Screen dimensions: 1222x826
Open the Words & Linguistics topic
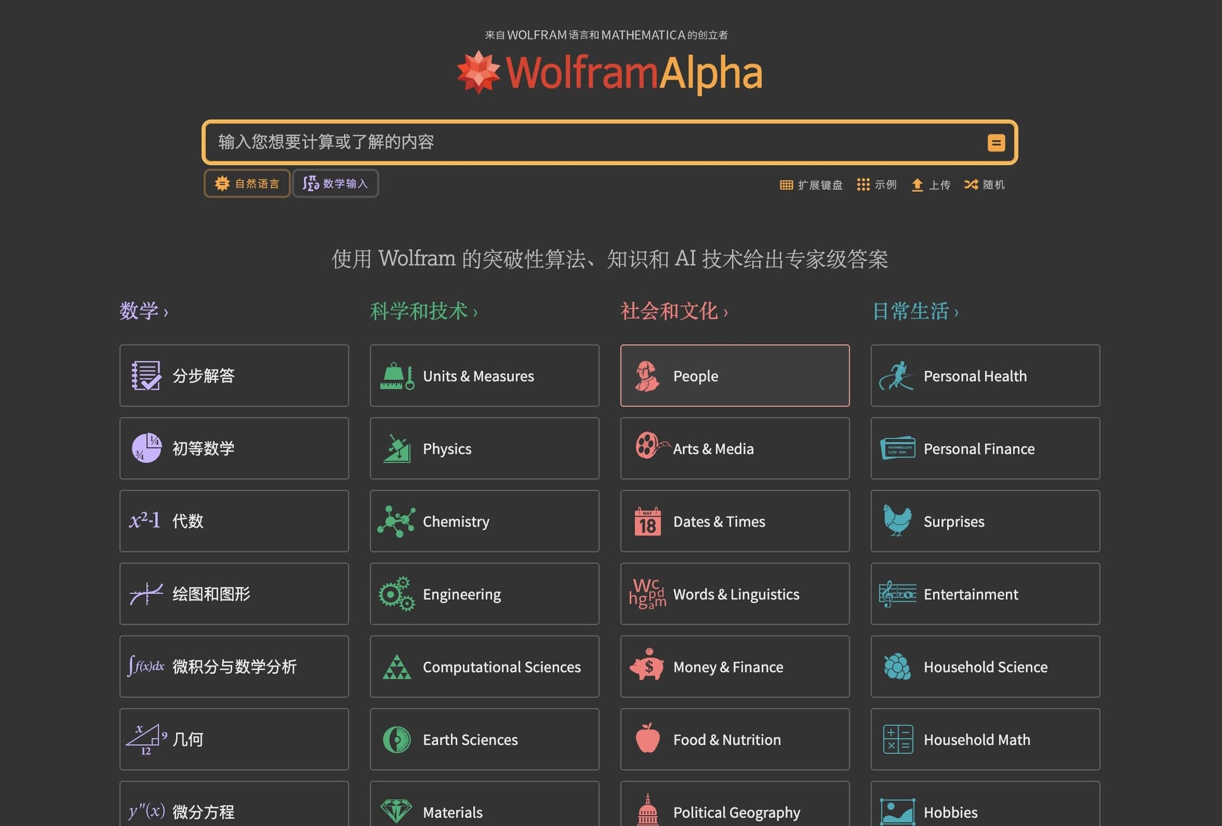(x=735, y=593)
